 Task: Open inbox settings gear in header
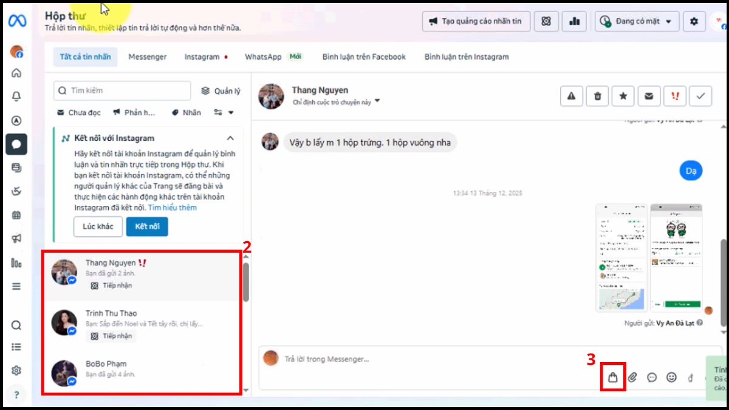pyautogui.click(x=694, y=21)
